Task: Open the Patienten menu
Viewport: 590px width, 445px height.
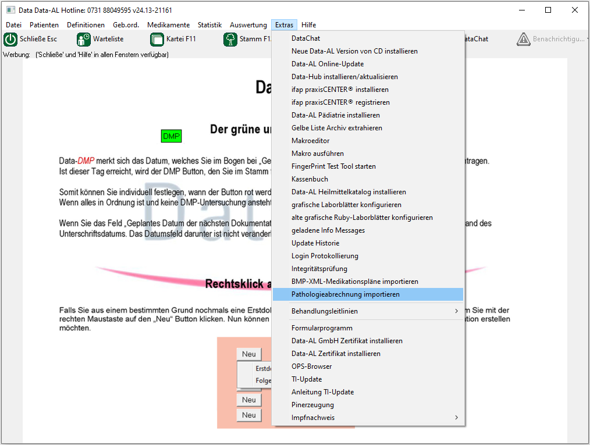Action: point(44,25)
